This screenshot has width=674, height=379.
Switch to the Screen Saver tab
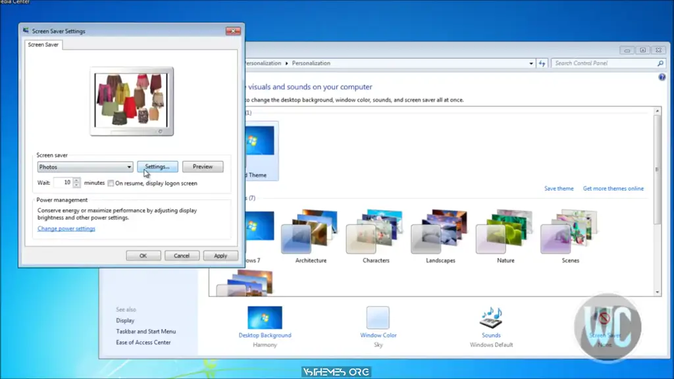[x=43, y=45]
